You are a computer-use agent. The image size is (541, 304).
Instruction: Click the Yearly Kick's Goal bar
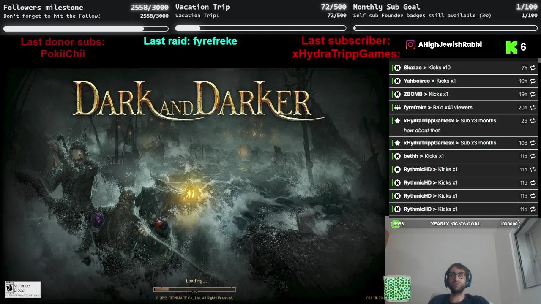(x=456, y=224)
